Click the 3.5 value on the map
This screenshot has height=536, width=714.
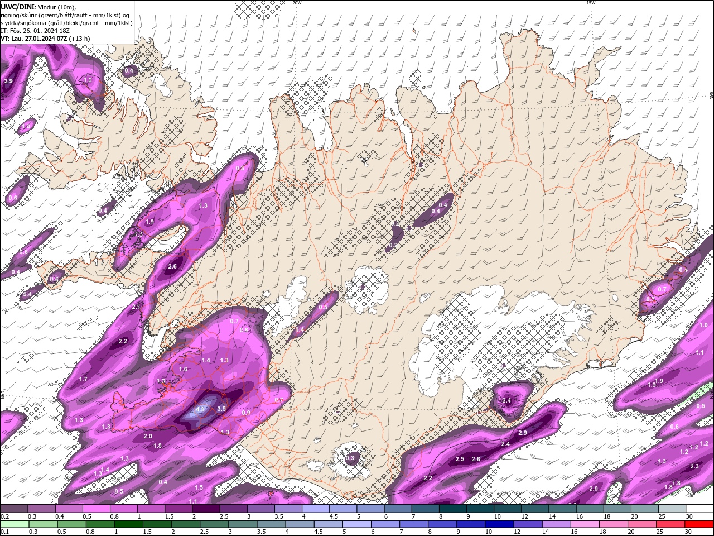[x=221, y=409]
